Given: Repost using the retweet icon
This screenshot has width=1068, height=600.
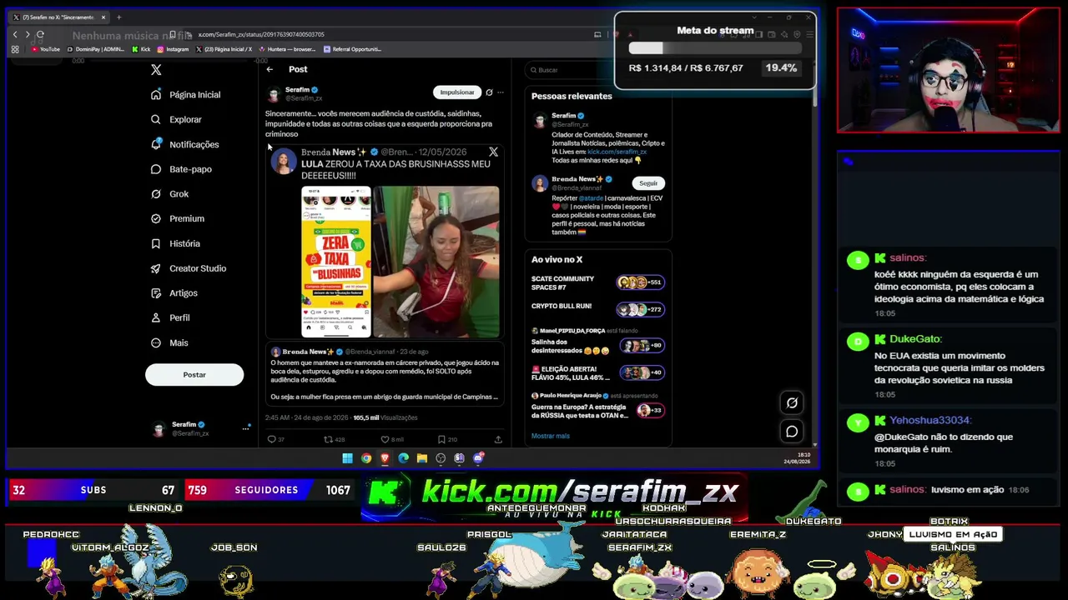Looking at the screenshot, I should (x=328, y=439).
